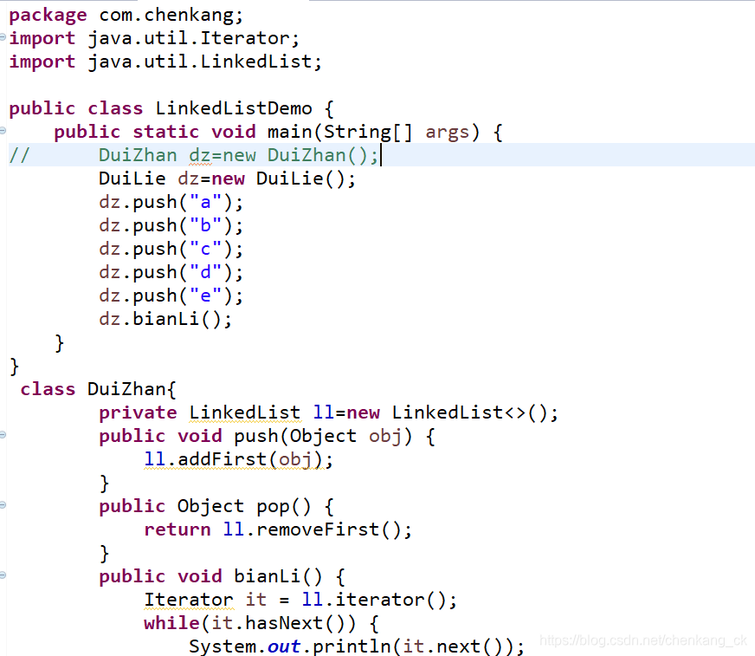Screen dimensions: 755x656
Task: Click the 'public class LinkedListDemo {' line
Action: click(171, 109)
